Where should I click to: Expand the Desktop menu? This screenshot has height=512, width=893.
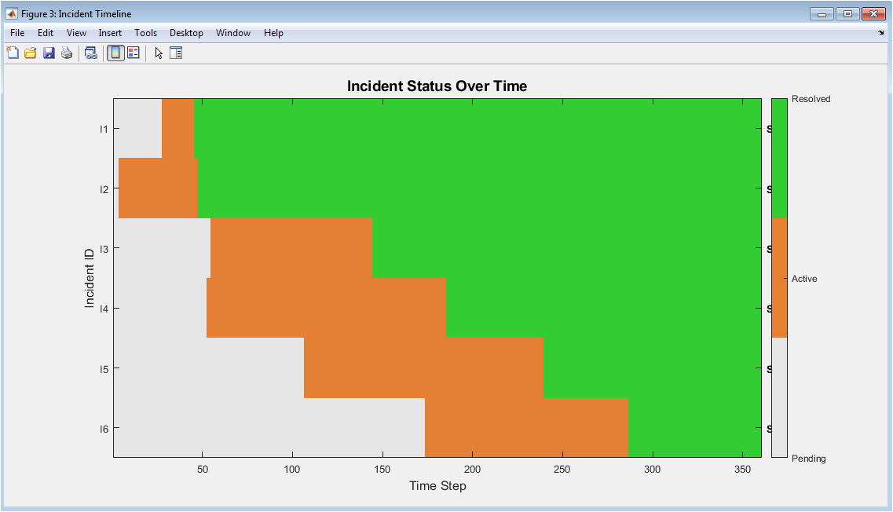[186, 33]
